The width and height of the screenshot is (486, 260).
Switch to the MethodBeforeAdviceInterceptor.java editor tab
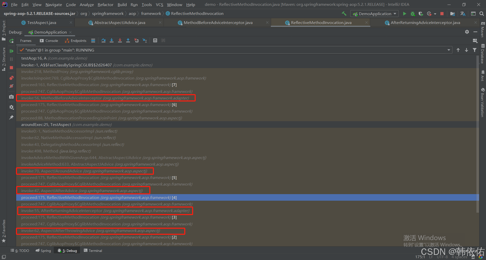tap(218, 23)
